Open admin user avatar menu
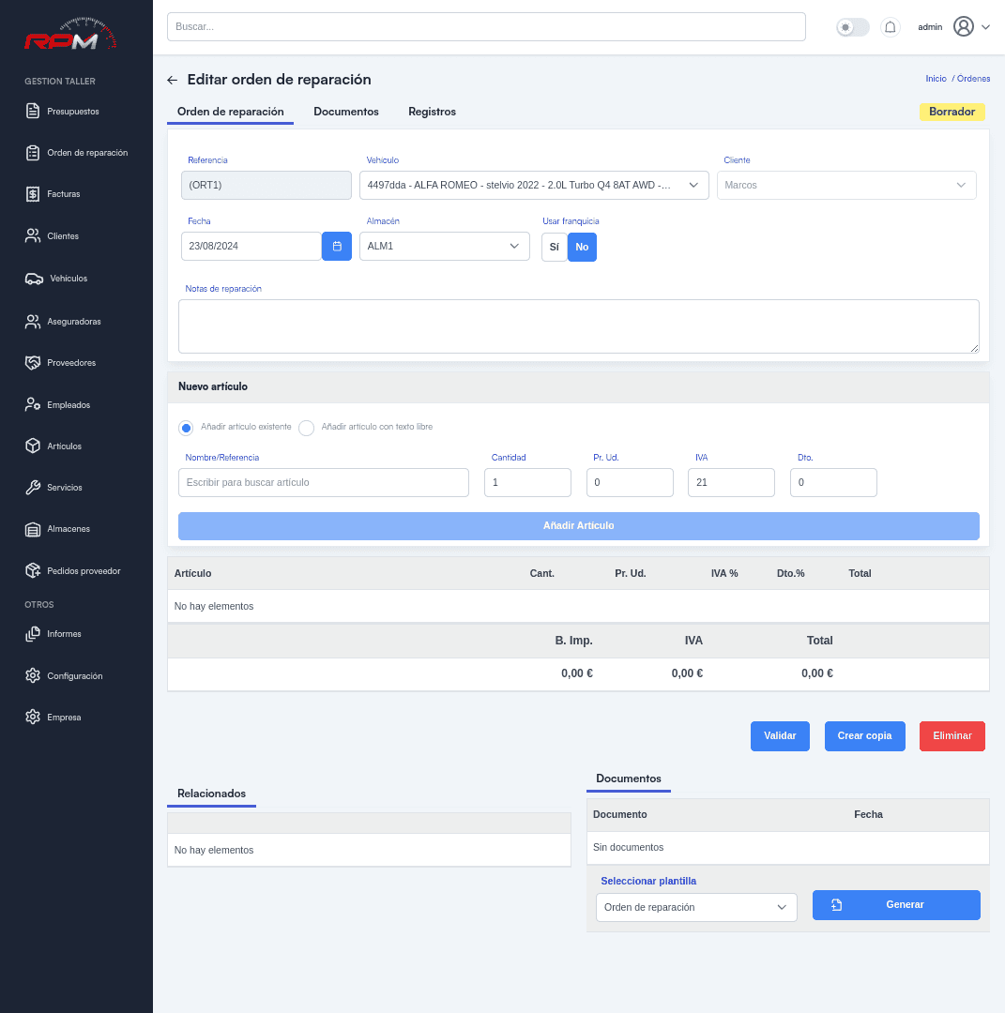The width and height of the screenshot is (1005, 1013). tap(963, 26)
